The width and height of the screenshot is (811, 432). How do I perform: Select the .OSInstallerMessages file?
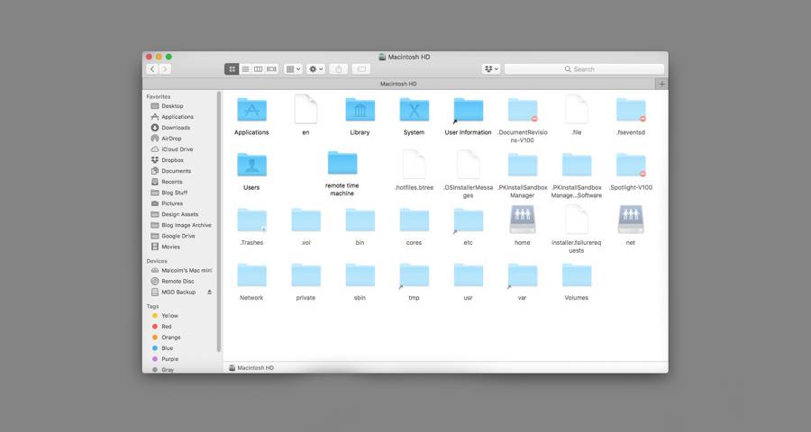click(x=468, y=165)
